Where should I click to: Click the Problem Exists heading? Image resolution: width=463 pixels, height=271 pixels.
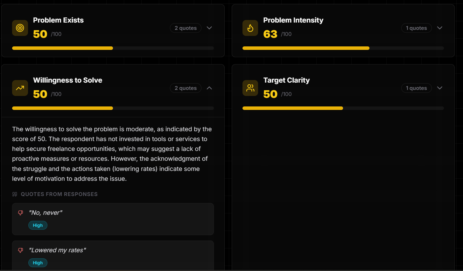coord(58,20)
